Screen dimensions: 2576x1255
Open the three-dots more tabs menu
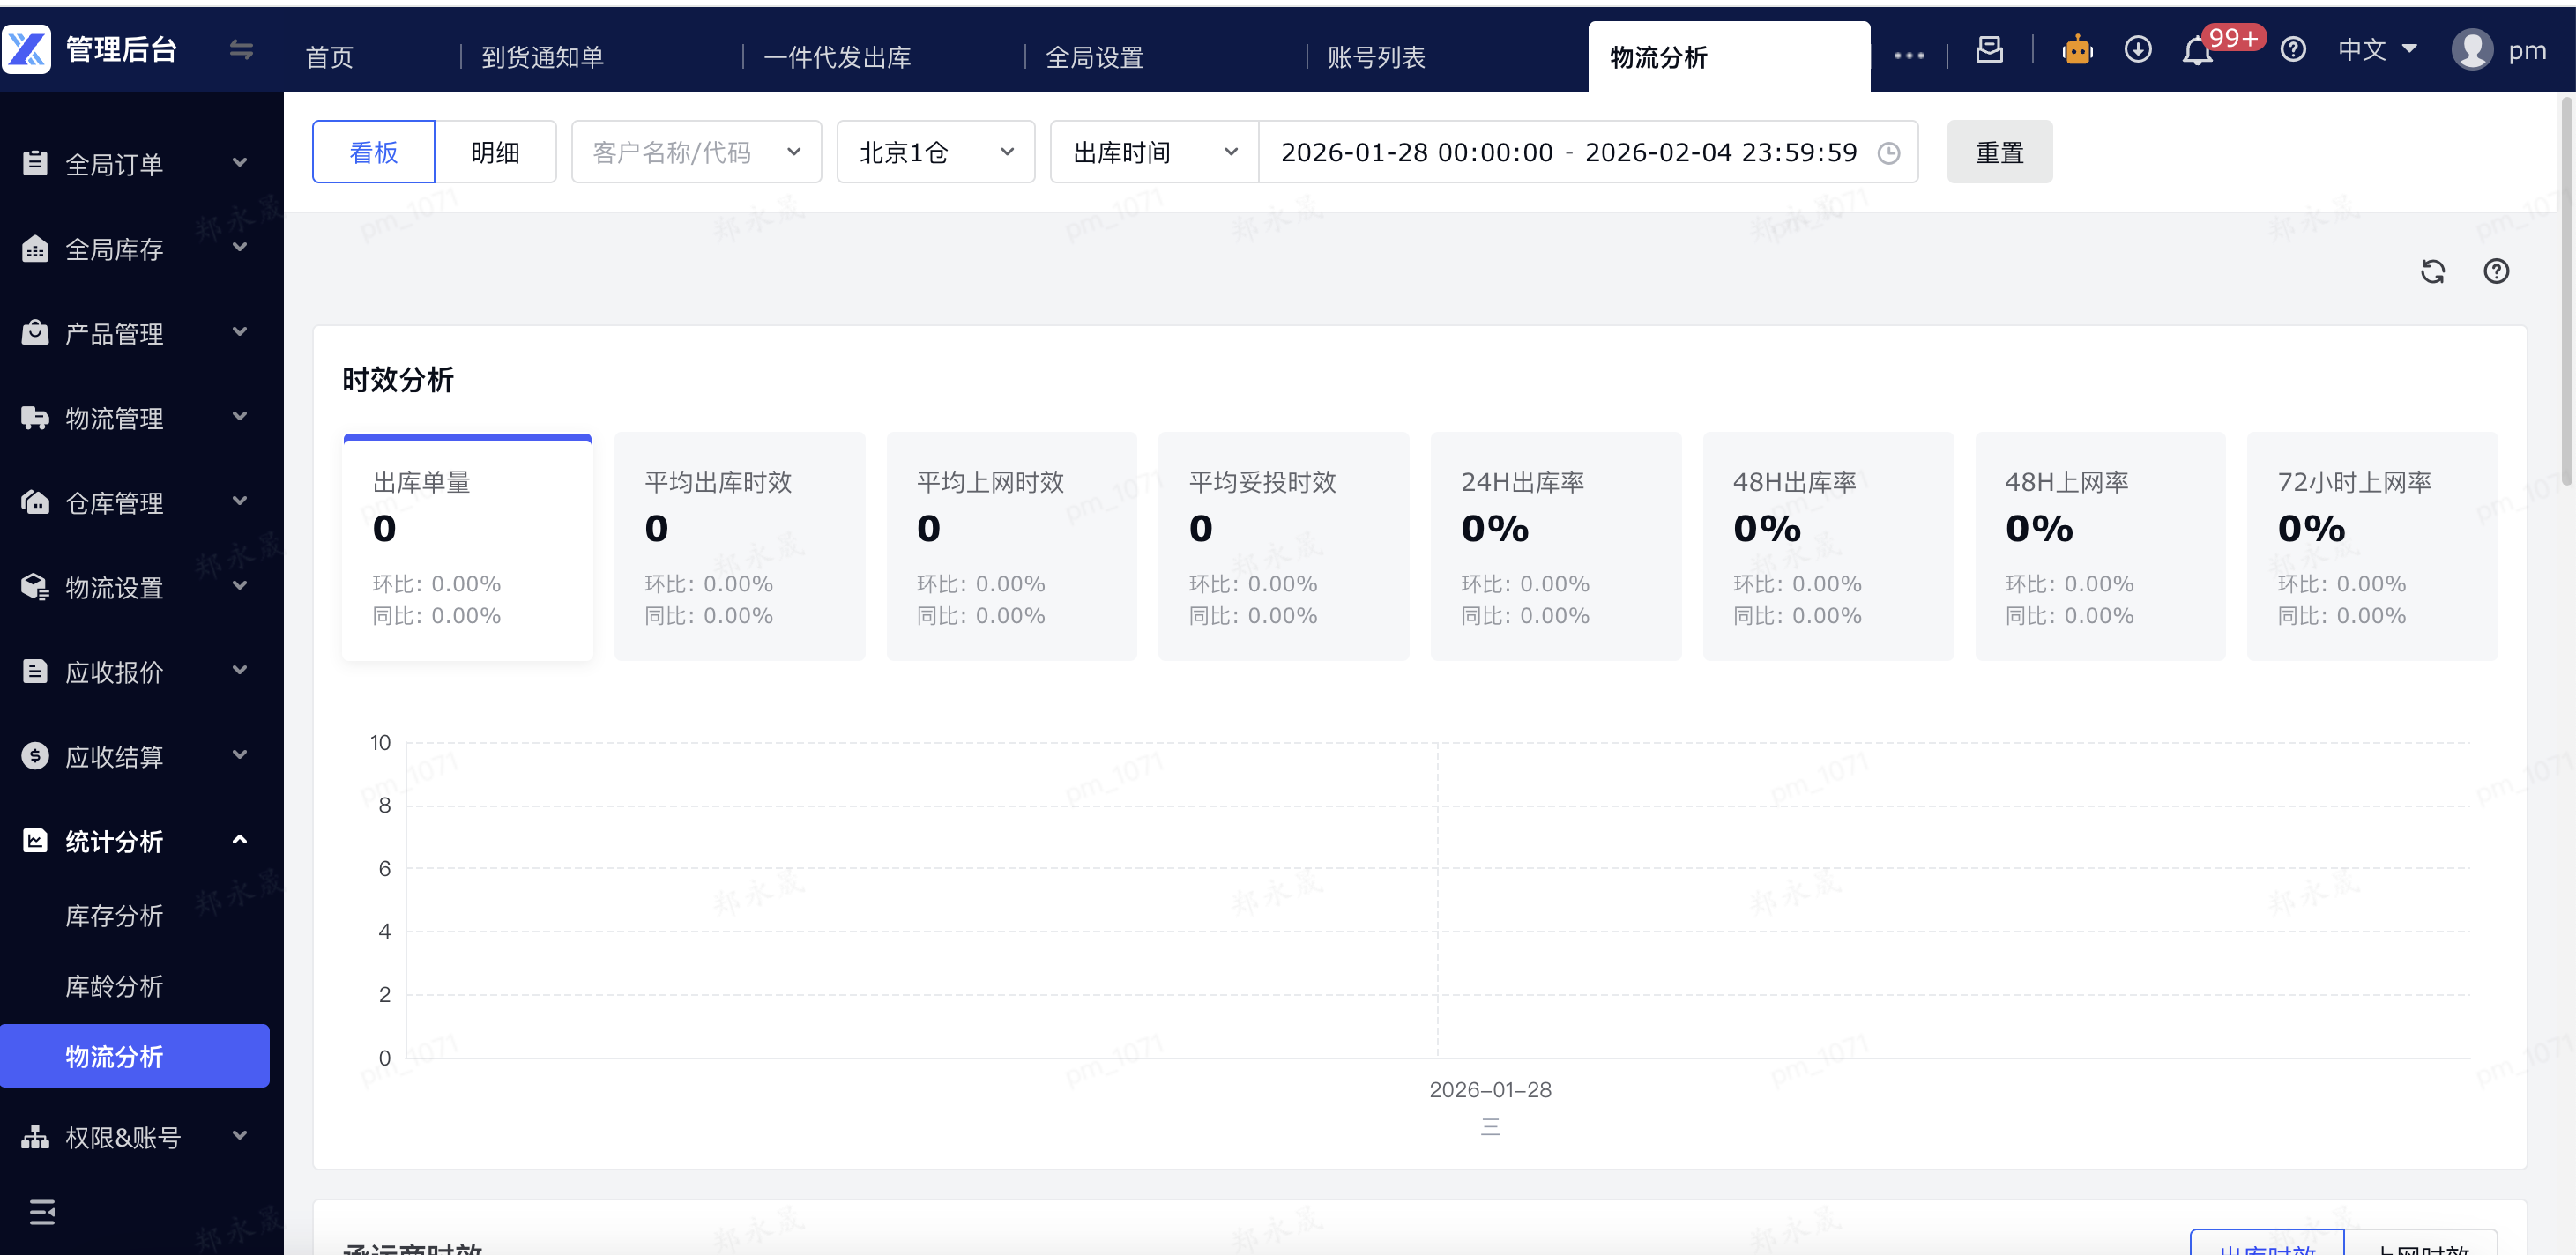1908,56
